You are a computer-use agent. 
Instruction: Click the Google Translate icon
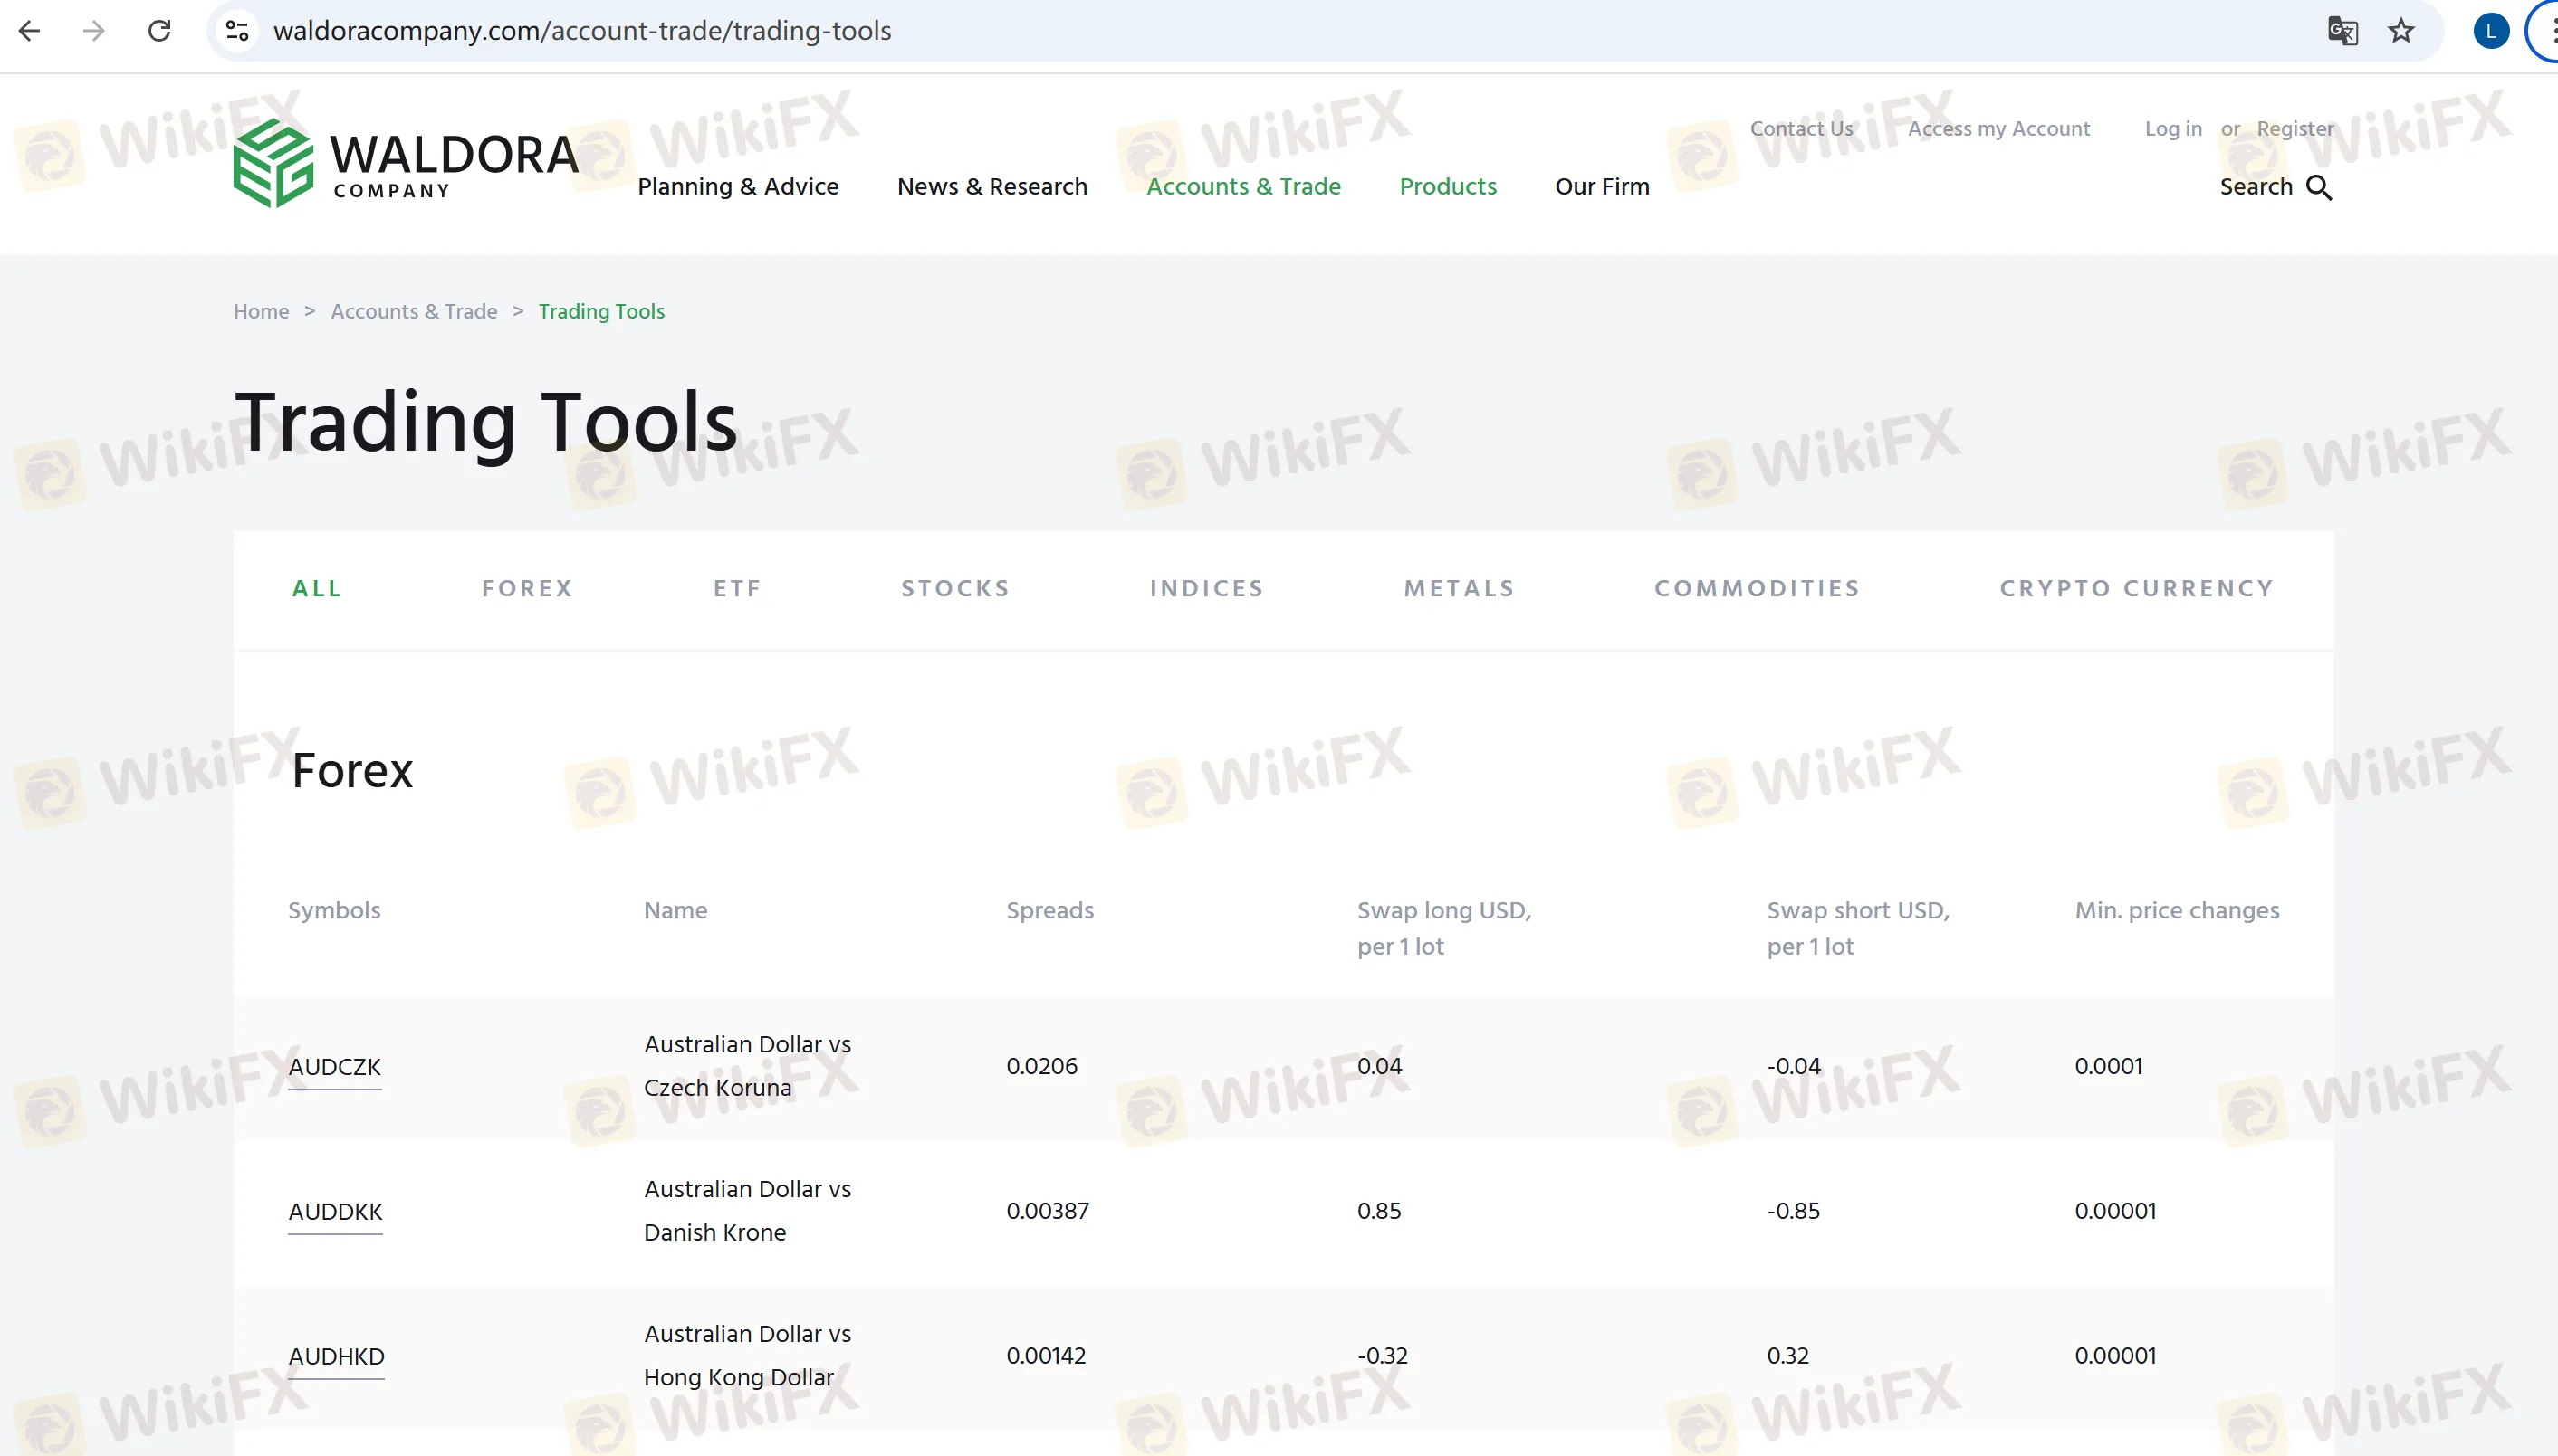tap(2342, 31)
